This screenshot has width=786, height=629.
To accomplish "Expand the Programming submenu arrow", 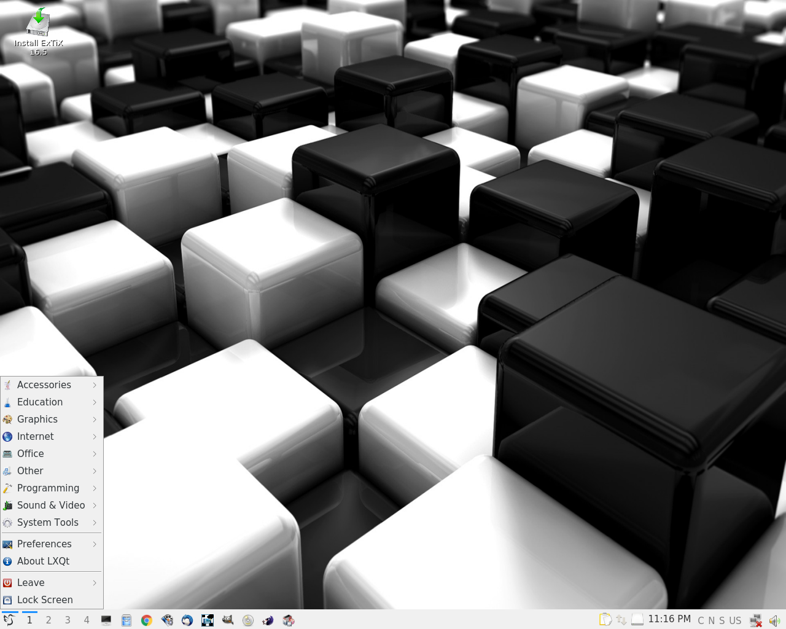I will pyautogui.click(x=95, y=488).
